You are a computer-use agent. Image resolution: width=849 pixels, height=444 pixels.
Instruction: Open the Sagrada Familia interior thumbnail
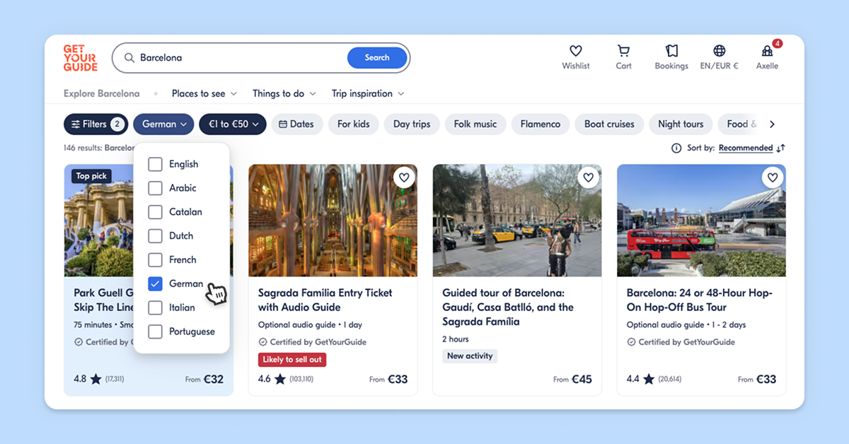(333, 221)
